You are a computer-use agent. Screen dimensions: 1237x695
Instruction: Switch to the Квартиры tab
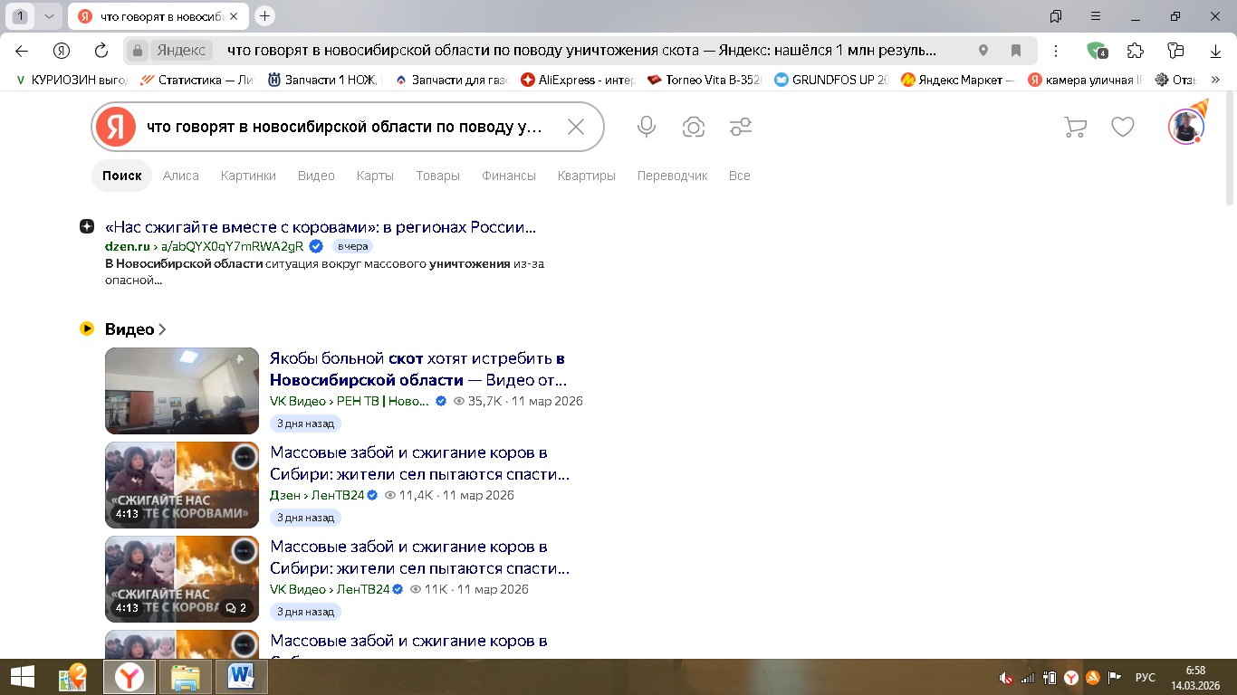[587, 176]
